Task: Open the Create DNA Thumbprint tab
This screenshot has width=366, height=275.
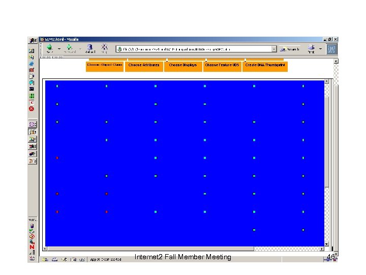Action: tap(265, 66)
